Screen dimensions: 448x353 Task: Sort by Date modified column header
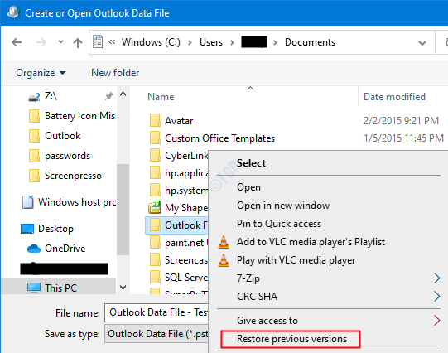[x=394, y=97]
